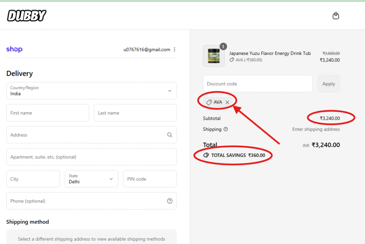Click the Delivery heading
The image size is (365, 244).
tap(20, 73)
